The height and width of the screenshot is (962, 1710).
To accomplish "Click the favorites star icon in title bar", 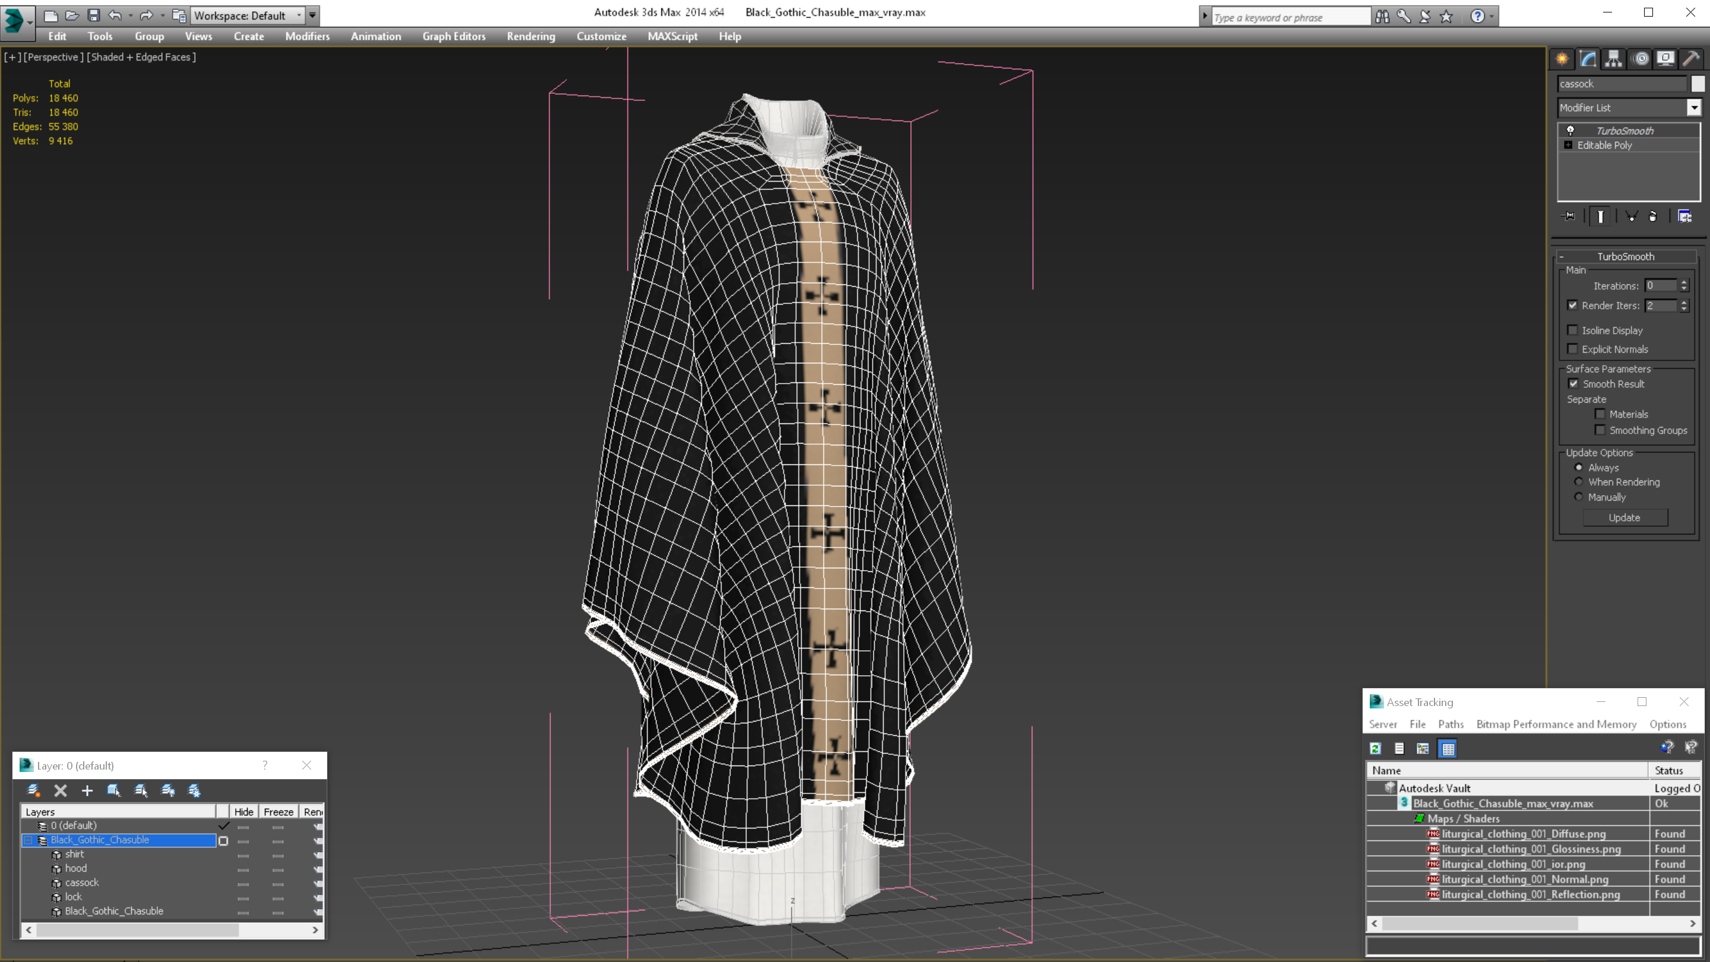I will [x=1446, y=17].
